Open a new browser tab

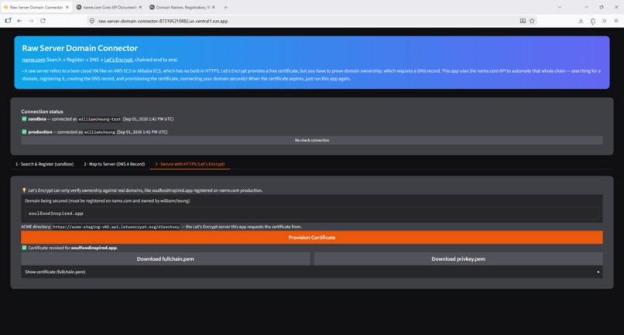pos(225,7)
